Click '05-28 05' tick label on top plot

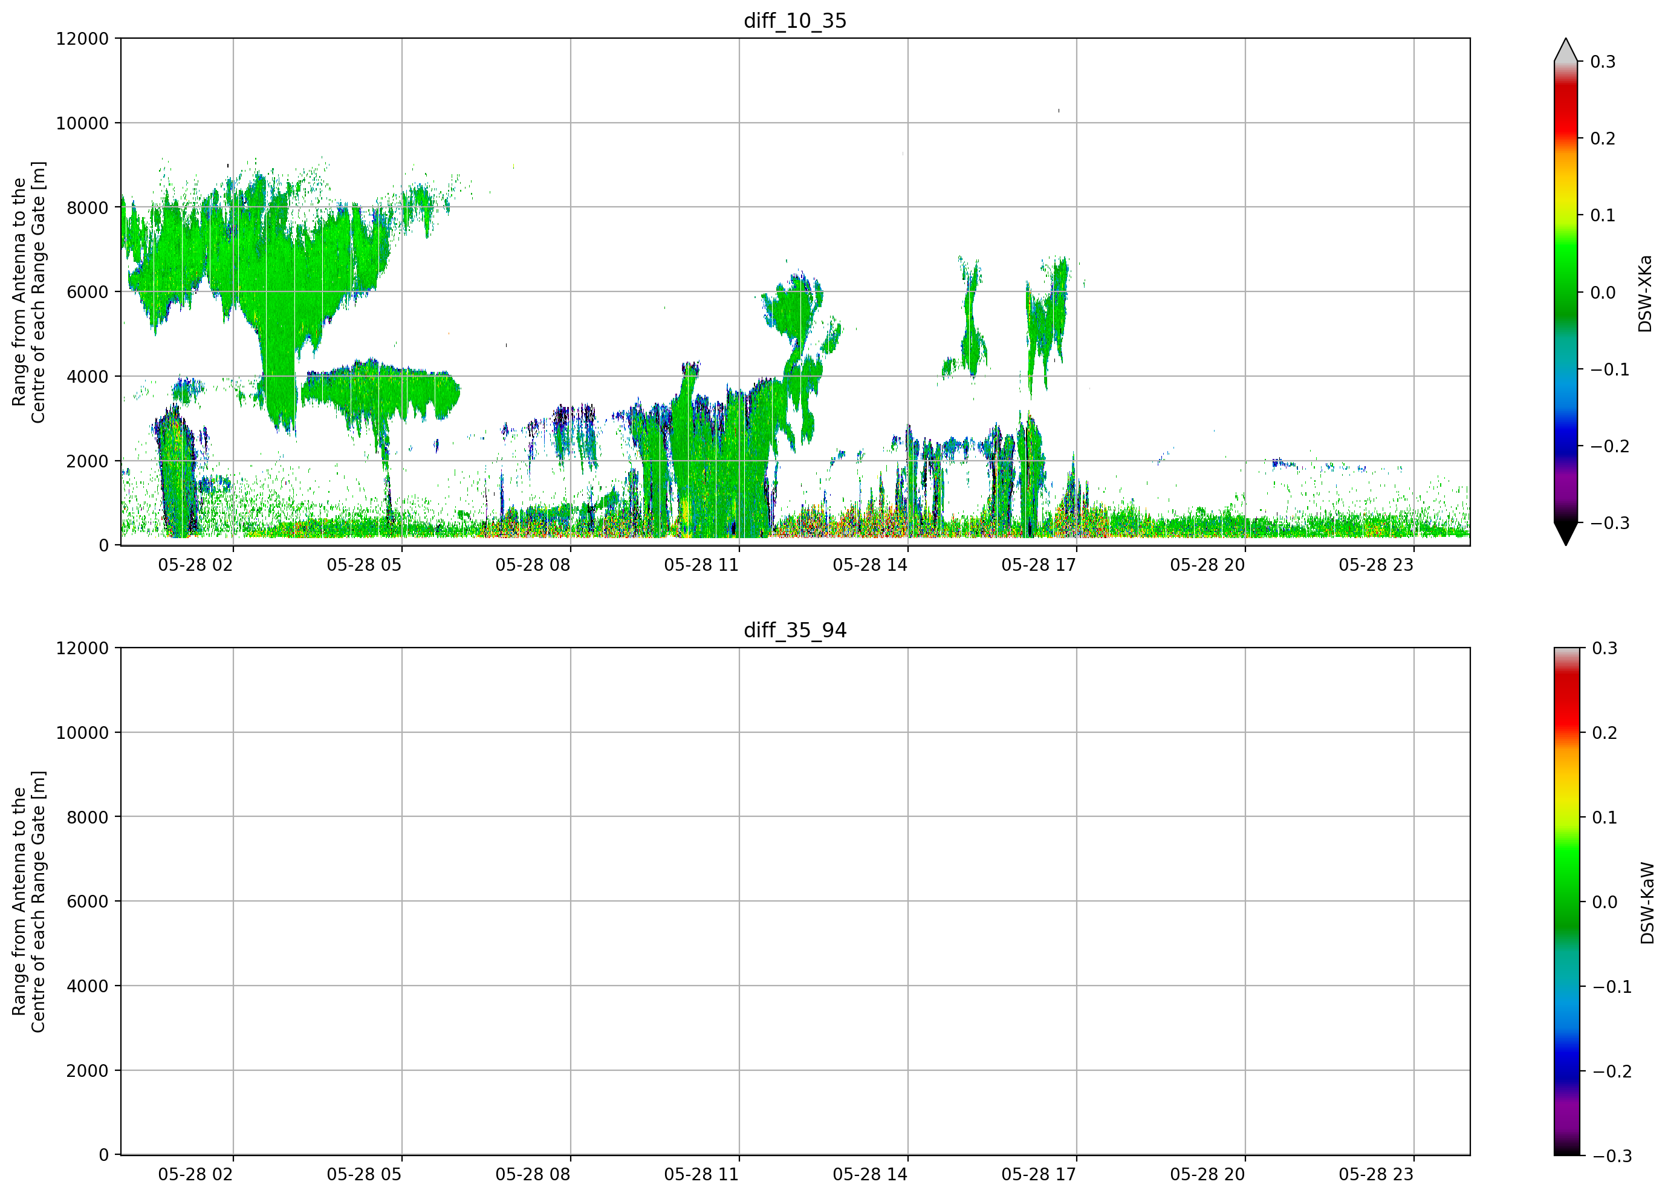(x=364, y=565)
